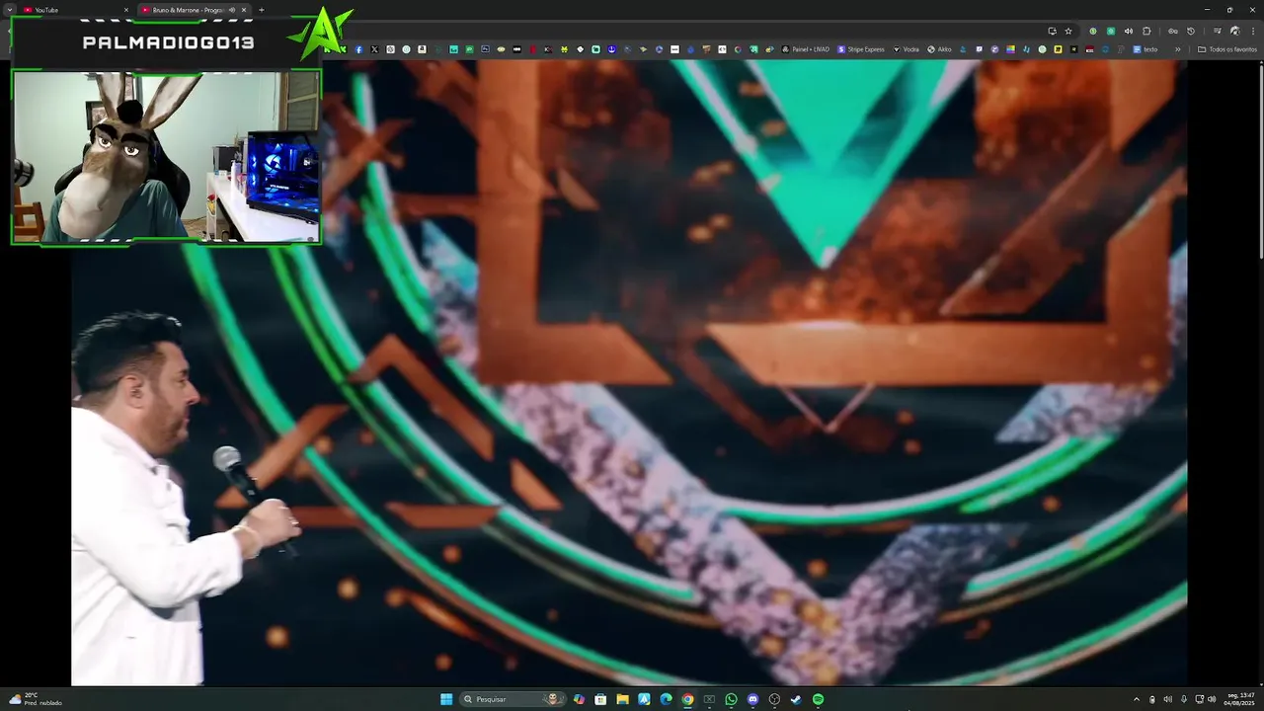Close the Bruno & Marrone tab
Image resolution: width=1264 pixels, height=711 pixels.
coord(244,10)
